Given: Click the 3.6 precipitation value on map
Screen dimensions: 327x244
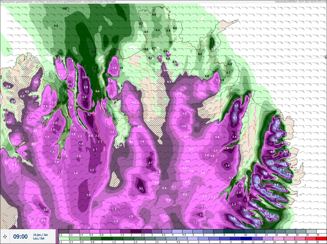Looking at the screenshot, I should (236, 105).
